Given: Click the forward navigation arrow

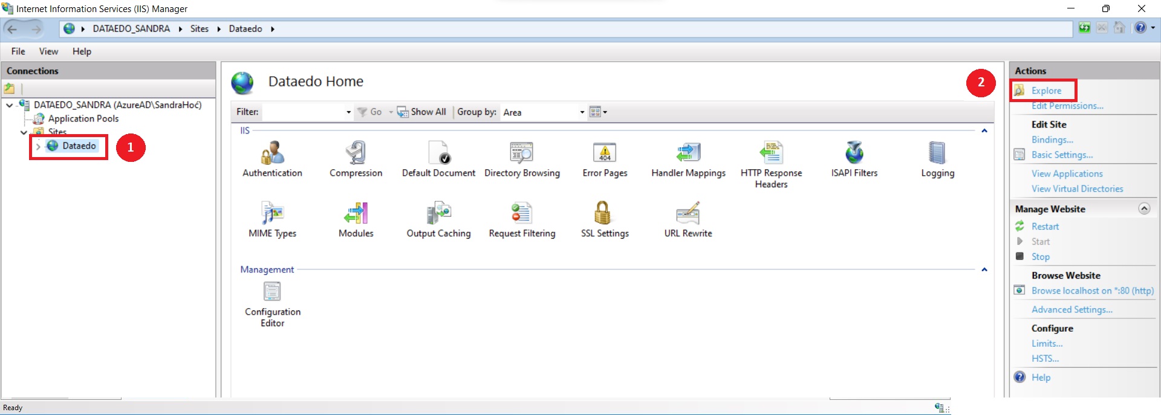Looking at the screenshot, I should [x=36, y=28].
